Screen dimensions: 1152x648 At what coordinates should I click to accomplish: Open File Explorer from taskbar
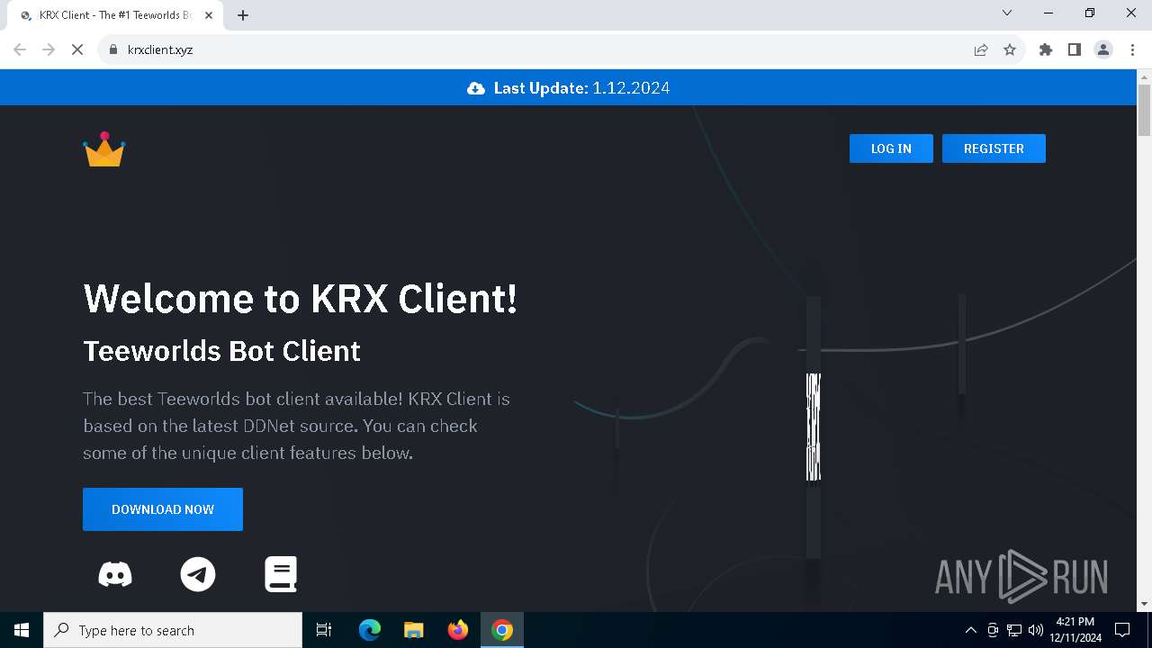(x=414, y=630)
